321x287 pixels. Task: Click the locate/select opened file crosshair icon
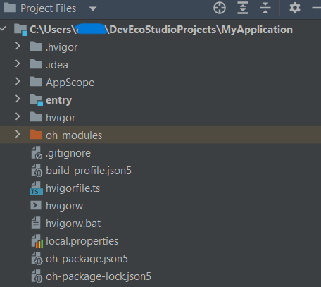coord(220,8)
